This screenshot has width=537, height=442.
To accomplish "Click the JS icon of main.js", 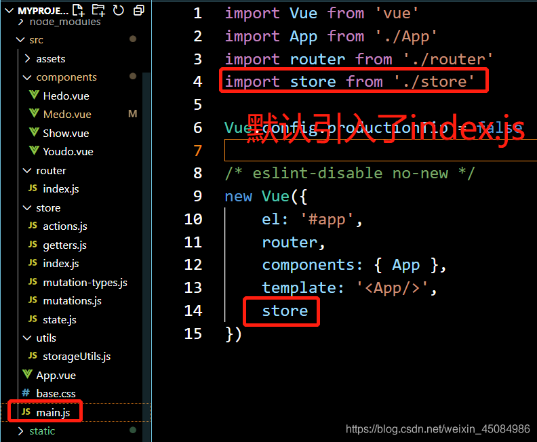I will pyautogui.click(x=26, y=411).
